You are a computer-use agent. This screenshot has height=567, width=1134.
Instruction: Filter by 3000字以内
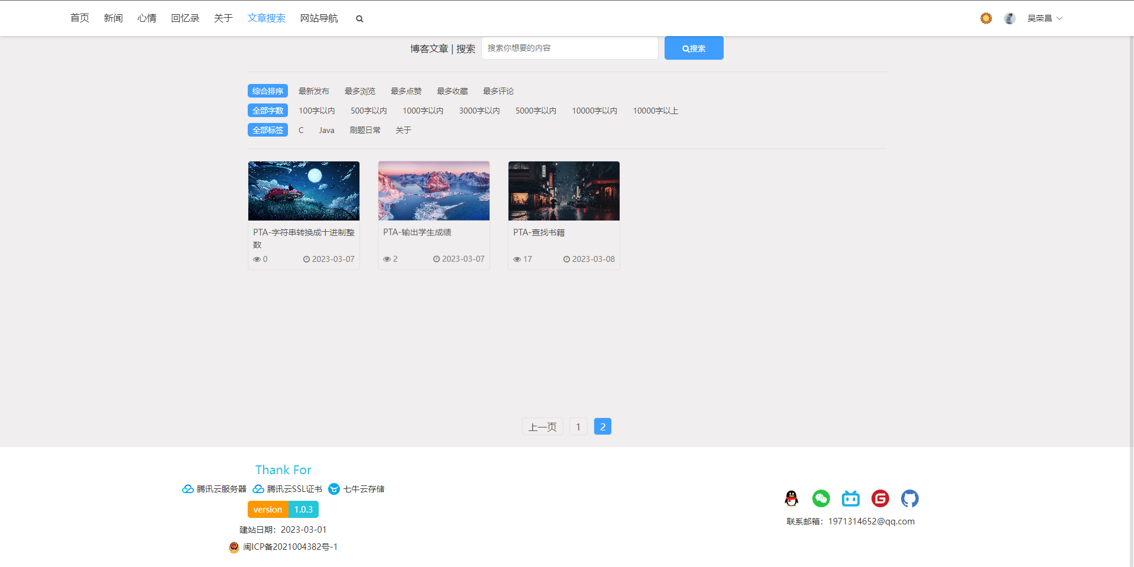pos(479,111)
